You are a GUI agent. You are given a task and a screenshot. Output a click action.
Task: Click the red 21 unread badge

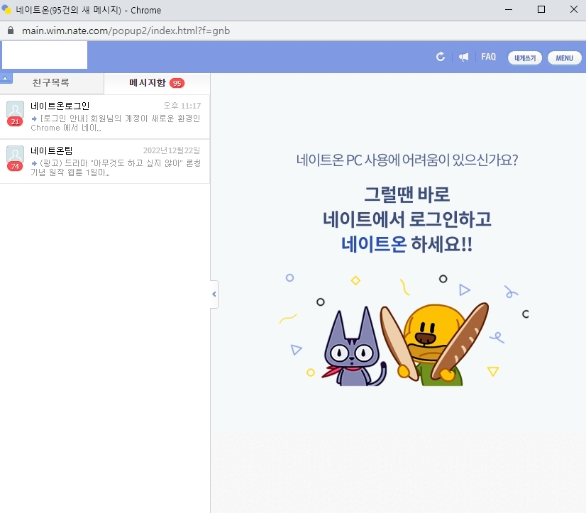(15, 121)
